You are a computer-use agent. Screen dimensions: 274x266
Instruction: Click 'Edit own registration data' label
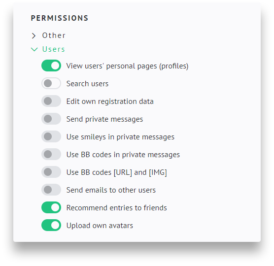coord(110,101)
